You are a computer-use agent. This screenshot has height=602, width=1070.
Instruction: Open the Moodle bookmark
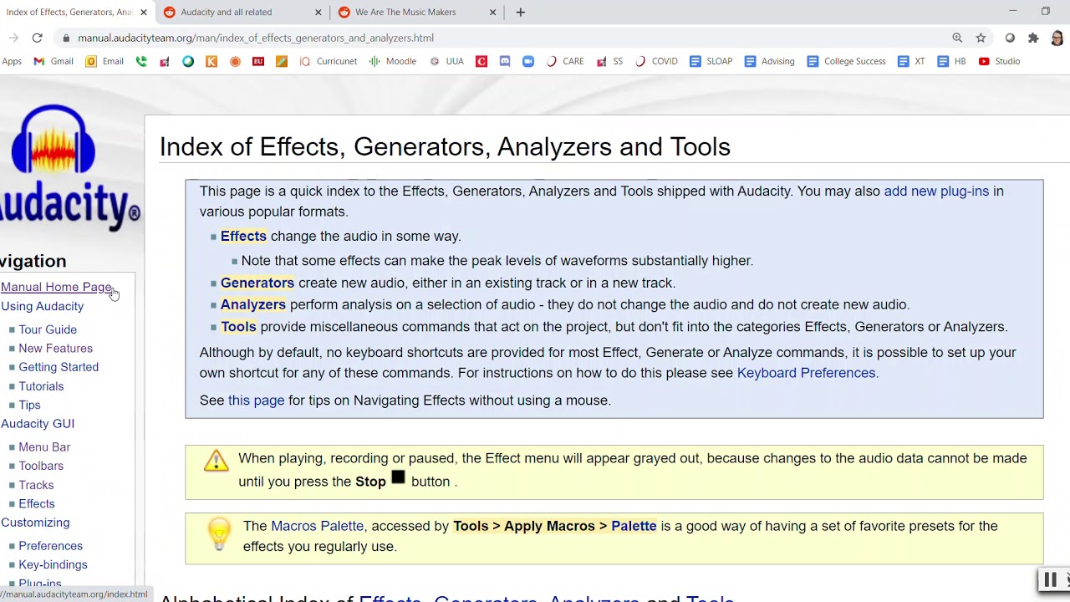(x=393, y=61)
